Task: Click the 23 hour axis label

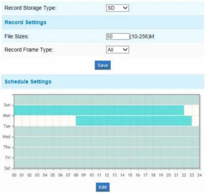Action: coord(191,175)
